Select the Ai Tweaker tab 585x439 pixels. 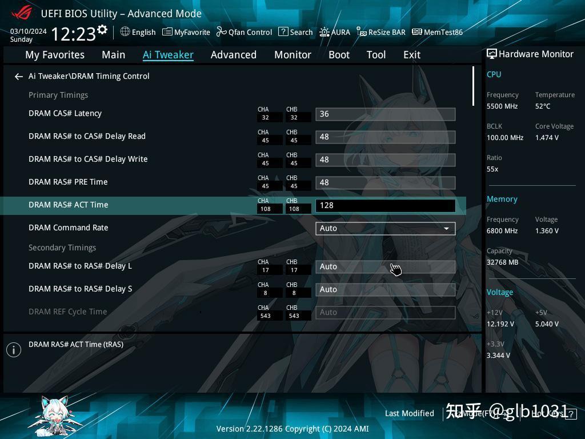(x=168, y=55)
